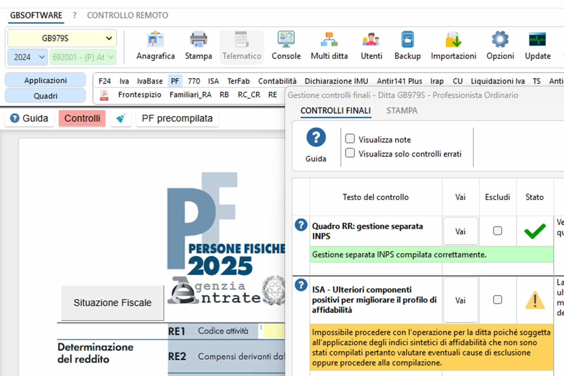Check Visualizza solo controlli errati
564x376 pixels.
click(x=350, y=153)
